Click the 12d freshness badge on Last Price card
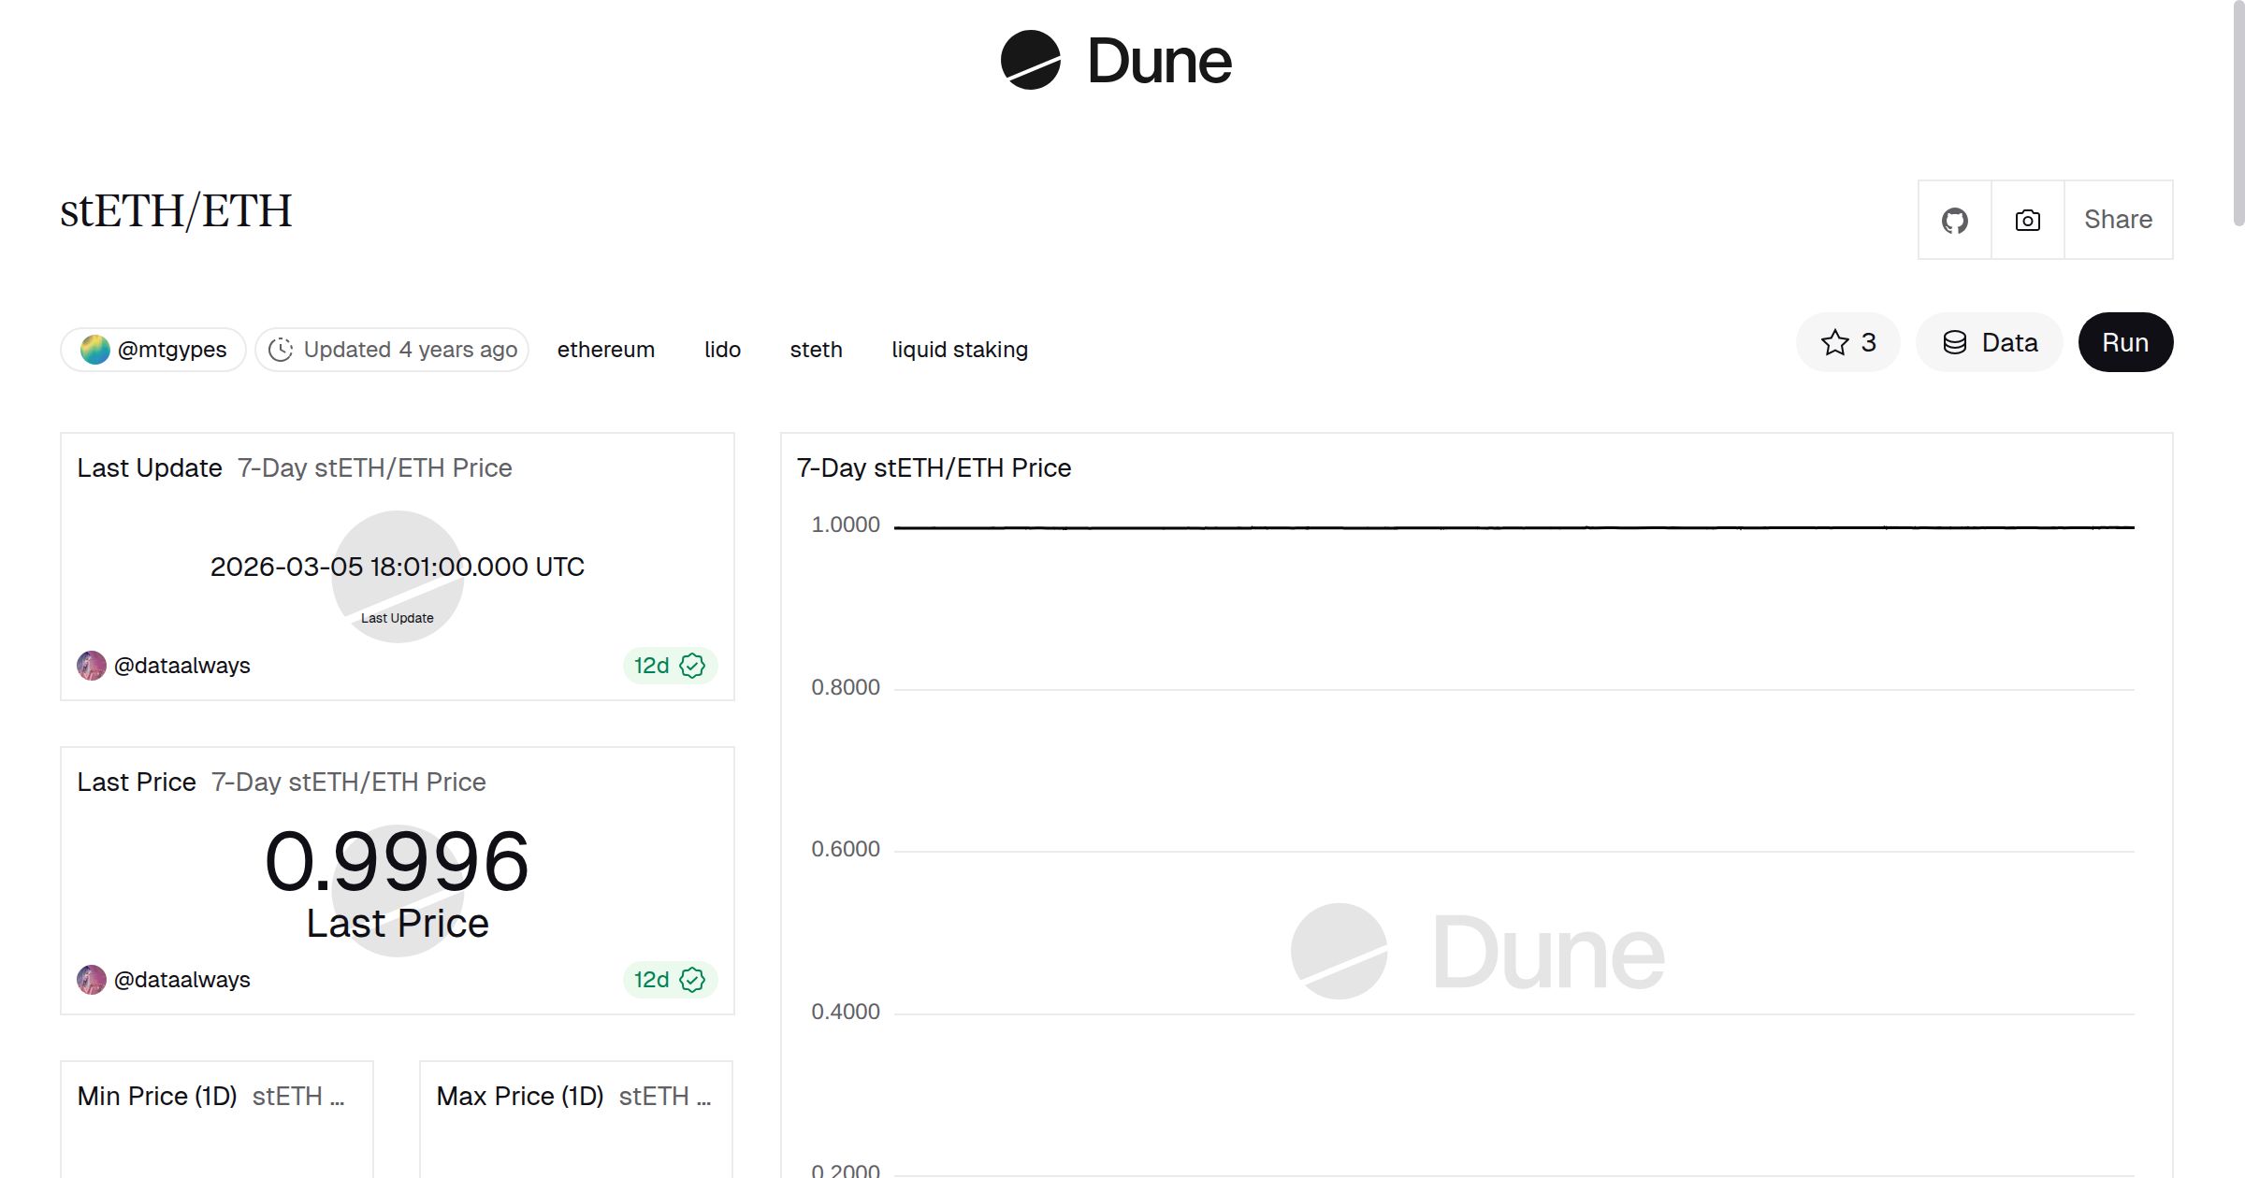Screen dimensions: 2245x1178 [x=668, y=979]
